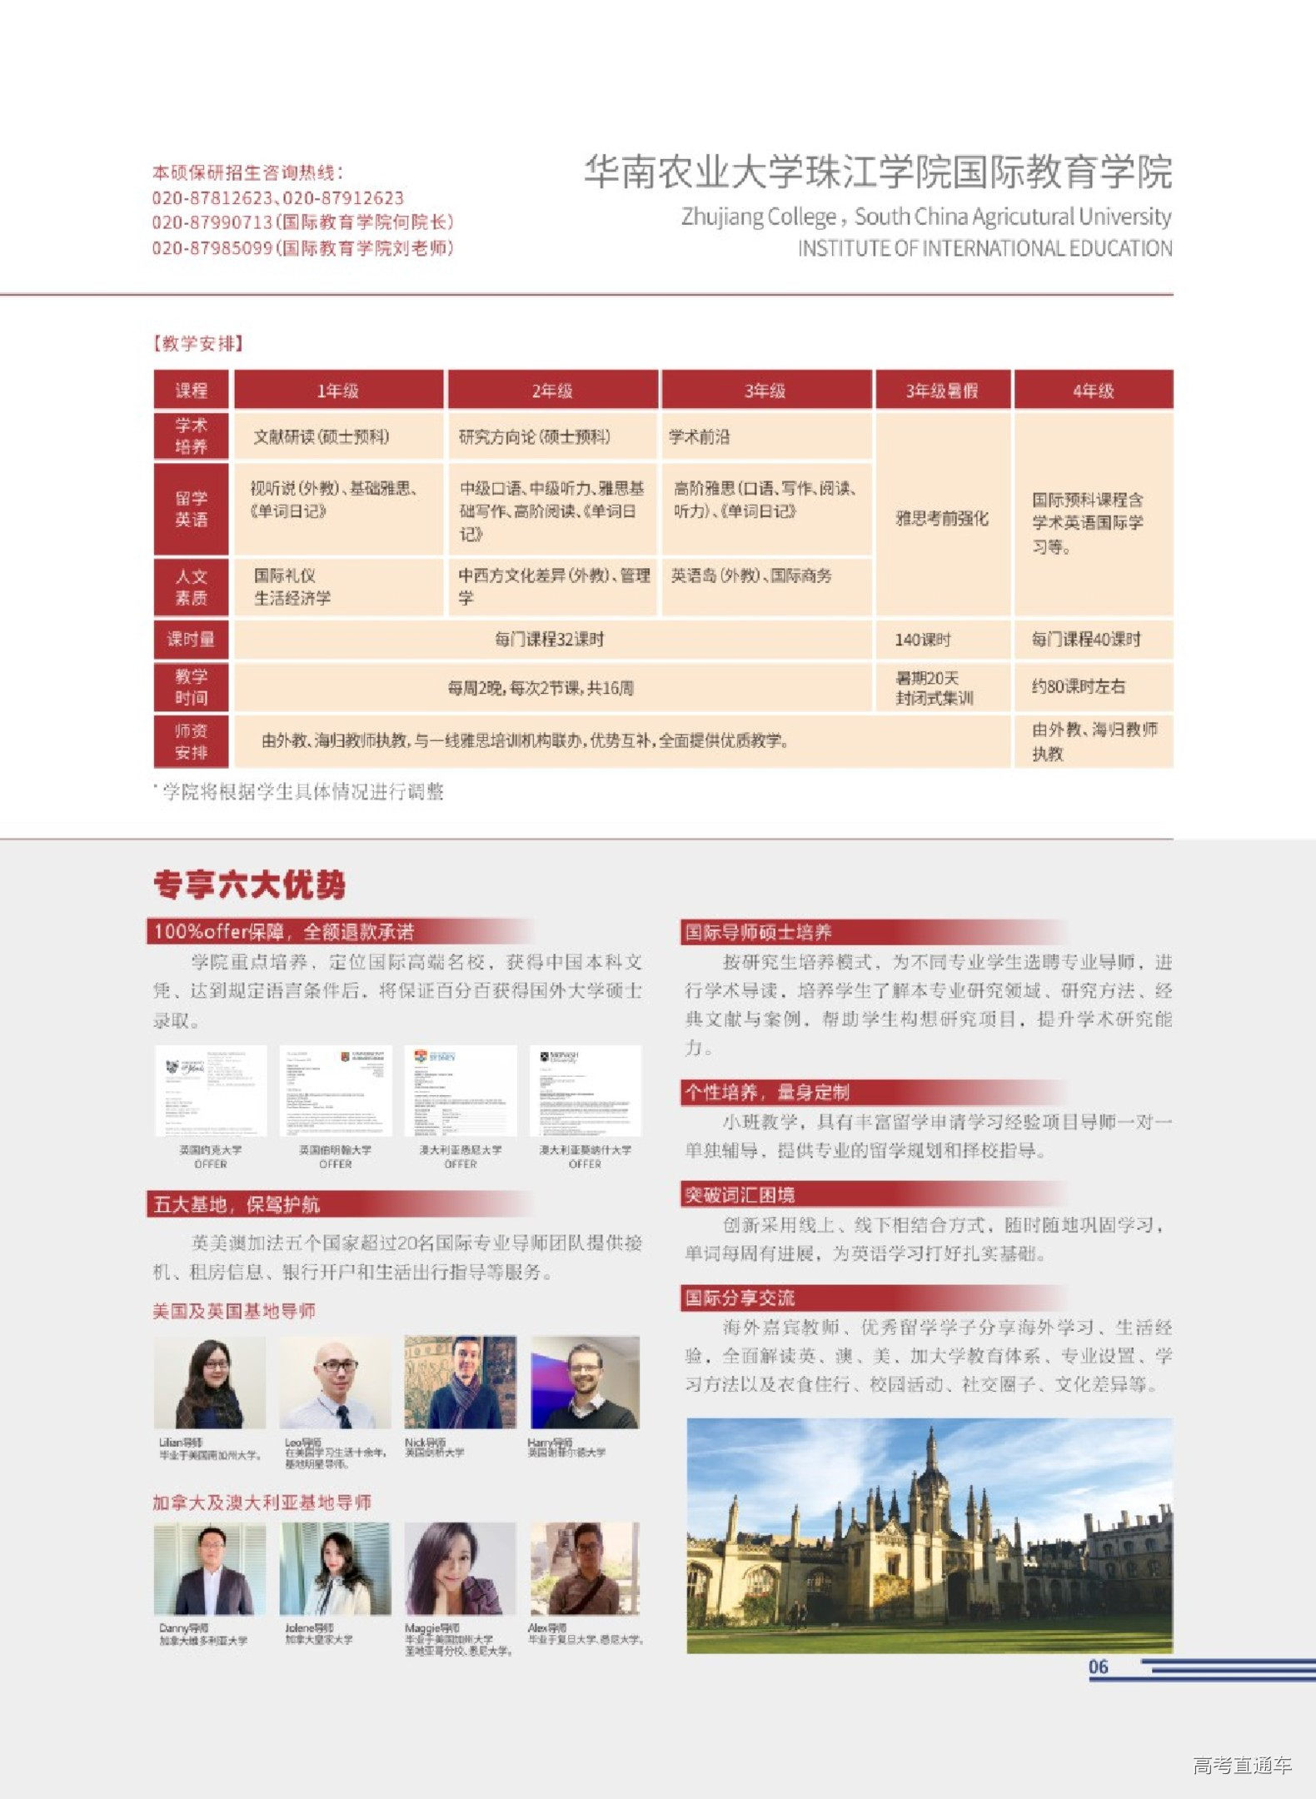Viewport: 1316px width, 1799px height.
Task: Click the page number 06
Action: [1099, 1667]
